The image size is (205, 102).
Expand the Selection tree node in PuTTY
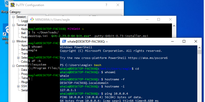(18, 58)
